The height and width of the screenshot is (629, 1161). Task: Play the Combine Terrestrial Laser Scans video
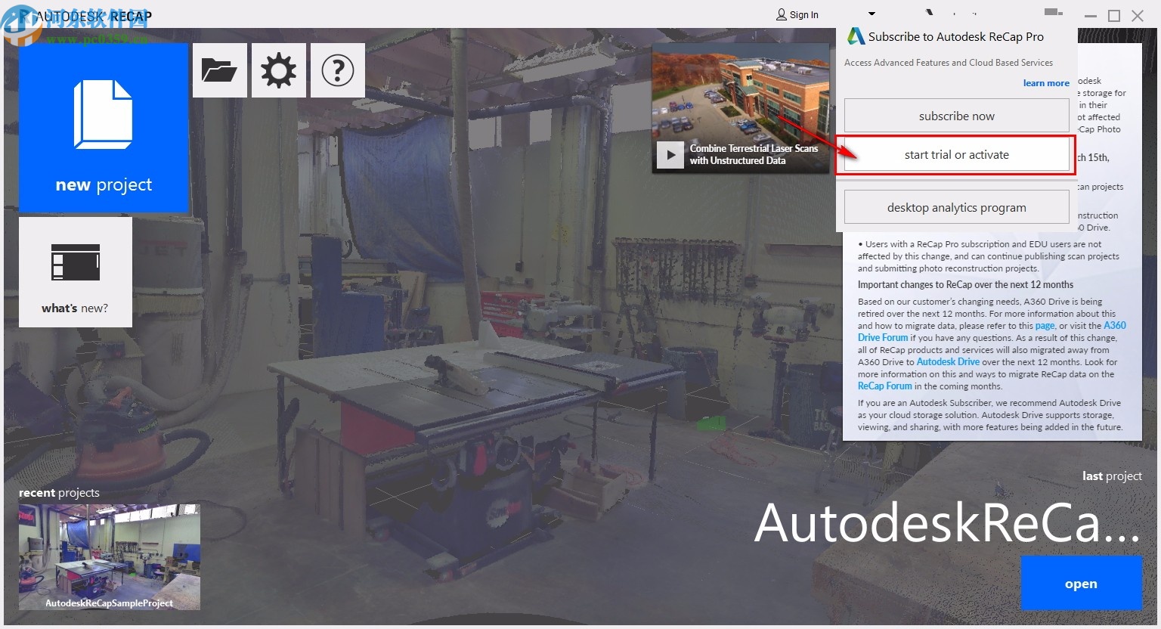(x=670, y=154)
